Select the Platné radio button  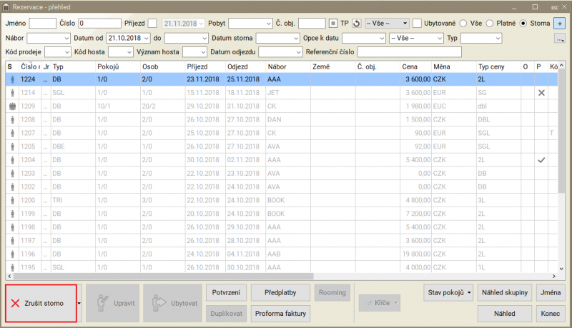pos(491,23)
